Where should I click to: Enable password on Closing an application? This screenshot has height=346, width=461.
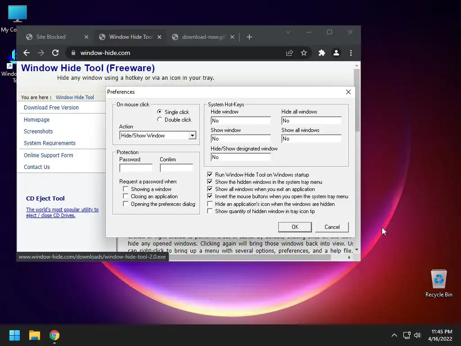(x=126, y=196)
